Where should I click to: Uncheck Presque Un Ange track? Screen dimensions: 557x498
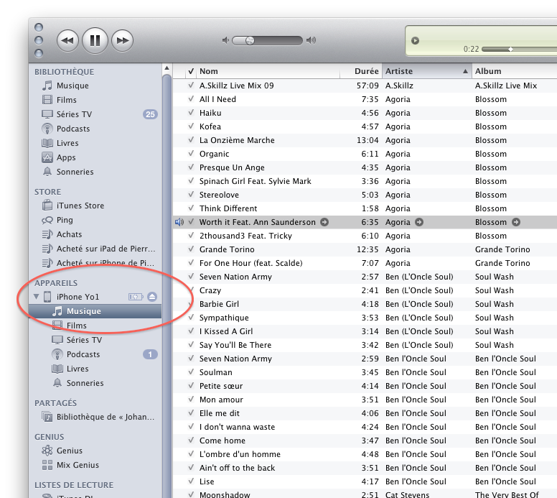[191, 167]
